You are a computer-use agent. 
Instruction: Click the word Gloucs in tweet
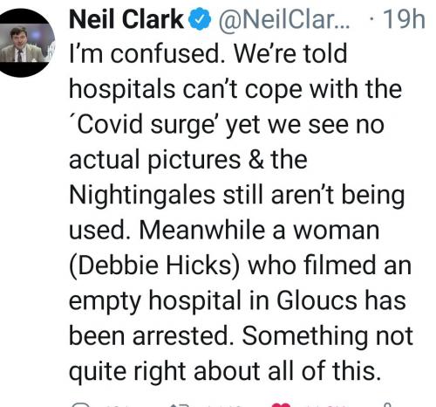317,300
